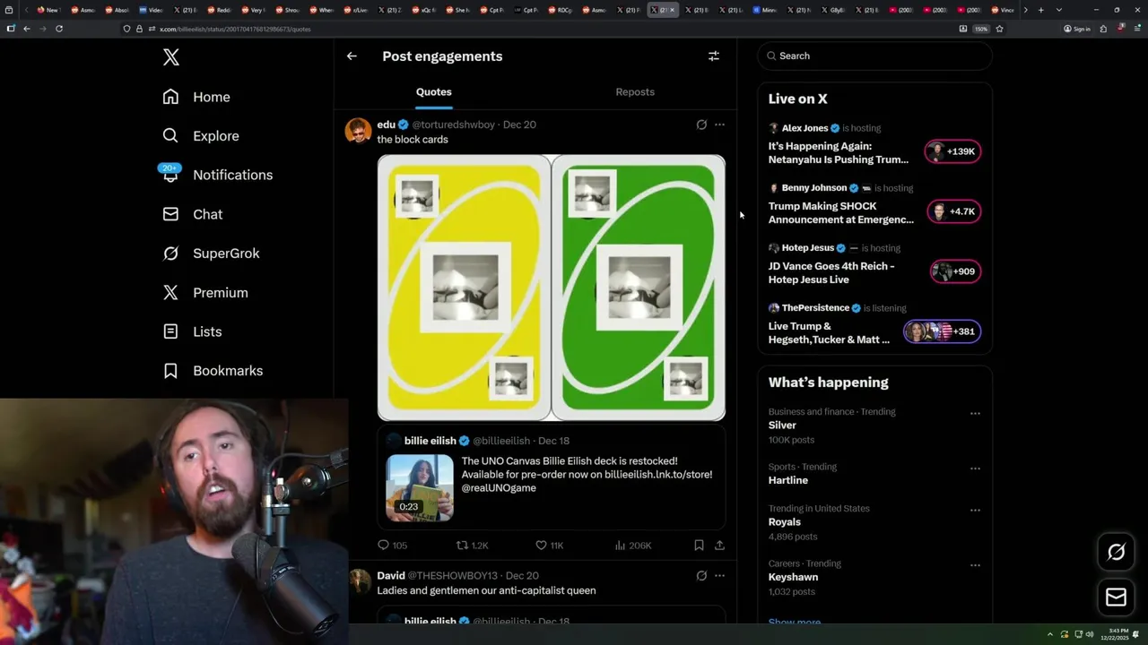
Task: Play the quoted Billie Eilish video
Action: click(x=420, y=488)
